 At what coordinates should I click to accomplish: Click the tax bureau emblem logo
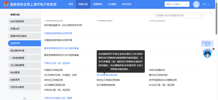tap(6, 4)
